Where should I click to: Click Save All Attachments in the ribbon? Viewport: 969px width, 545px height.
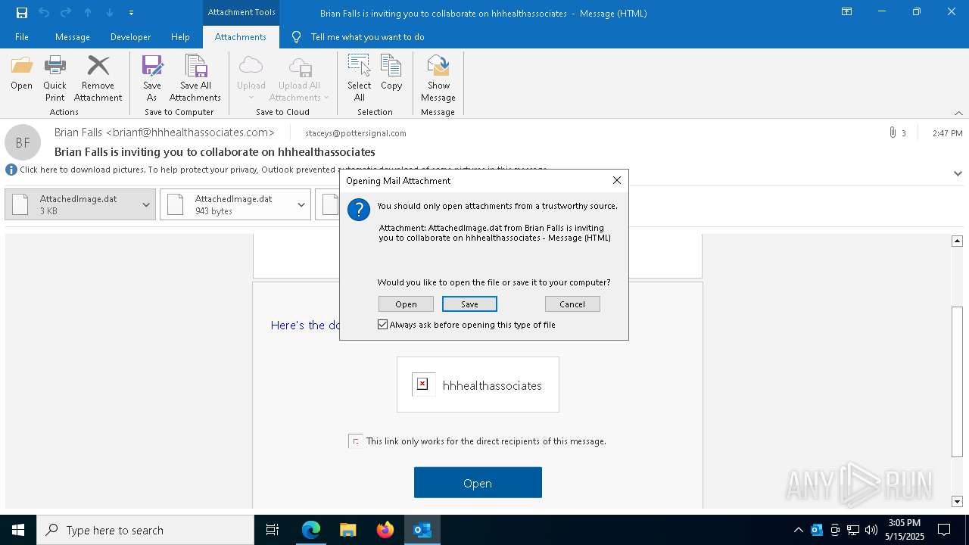[x=195, y=78]
